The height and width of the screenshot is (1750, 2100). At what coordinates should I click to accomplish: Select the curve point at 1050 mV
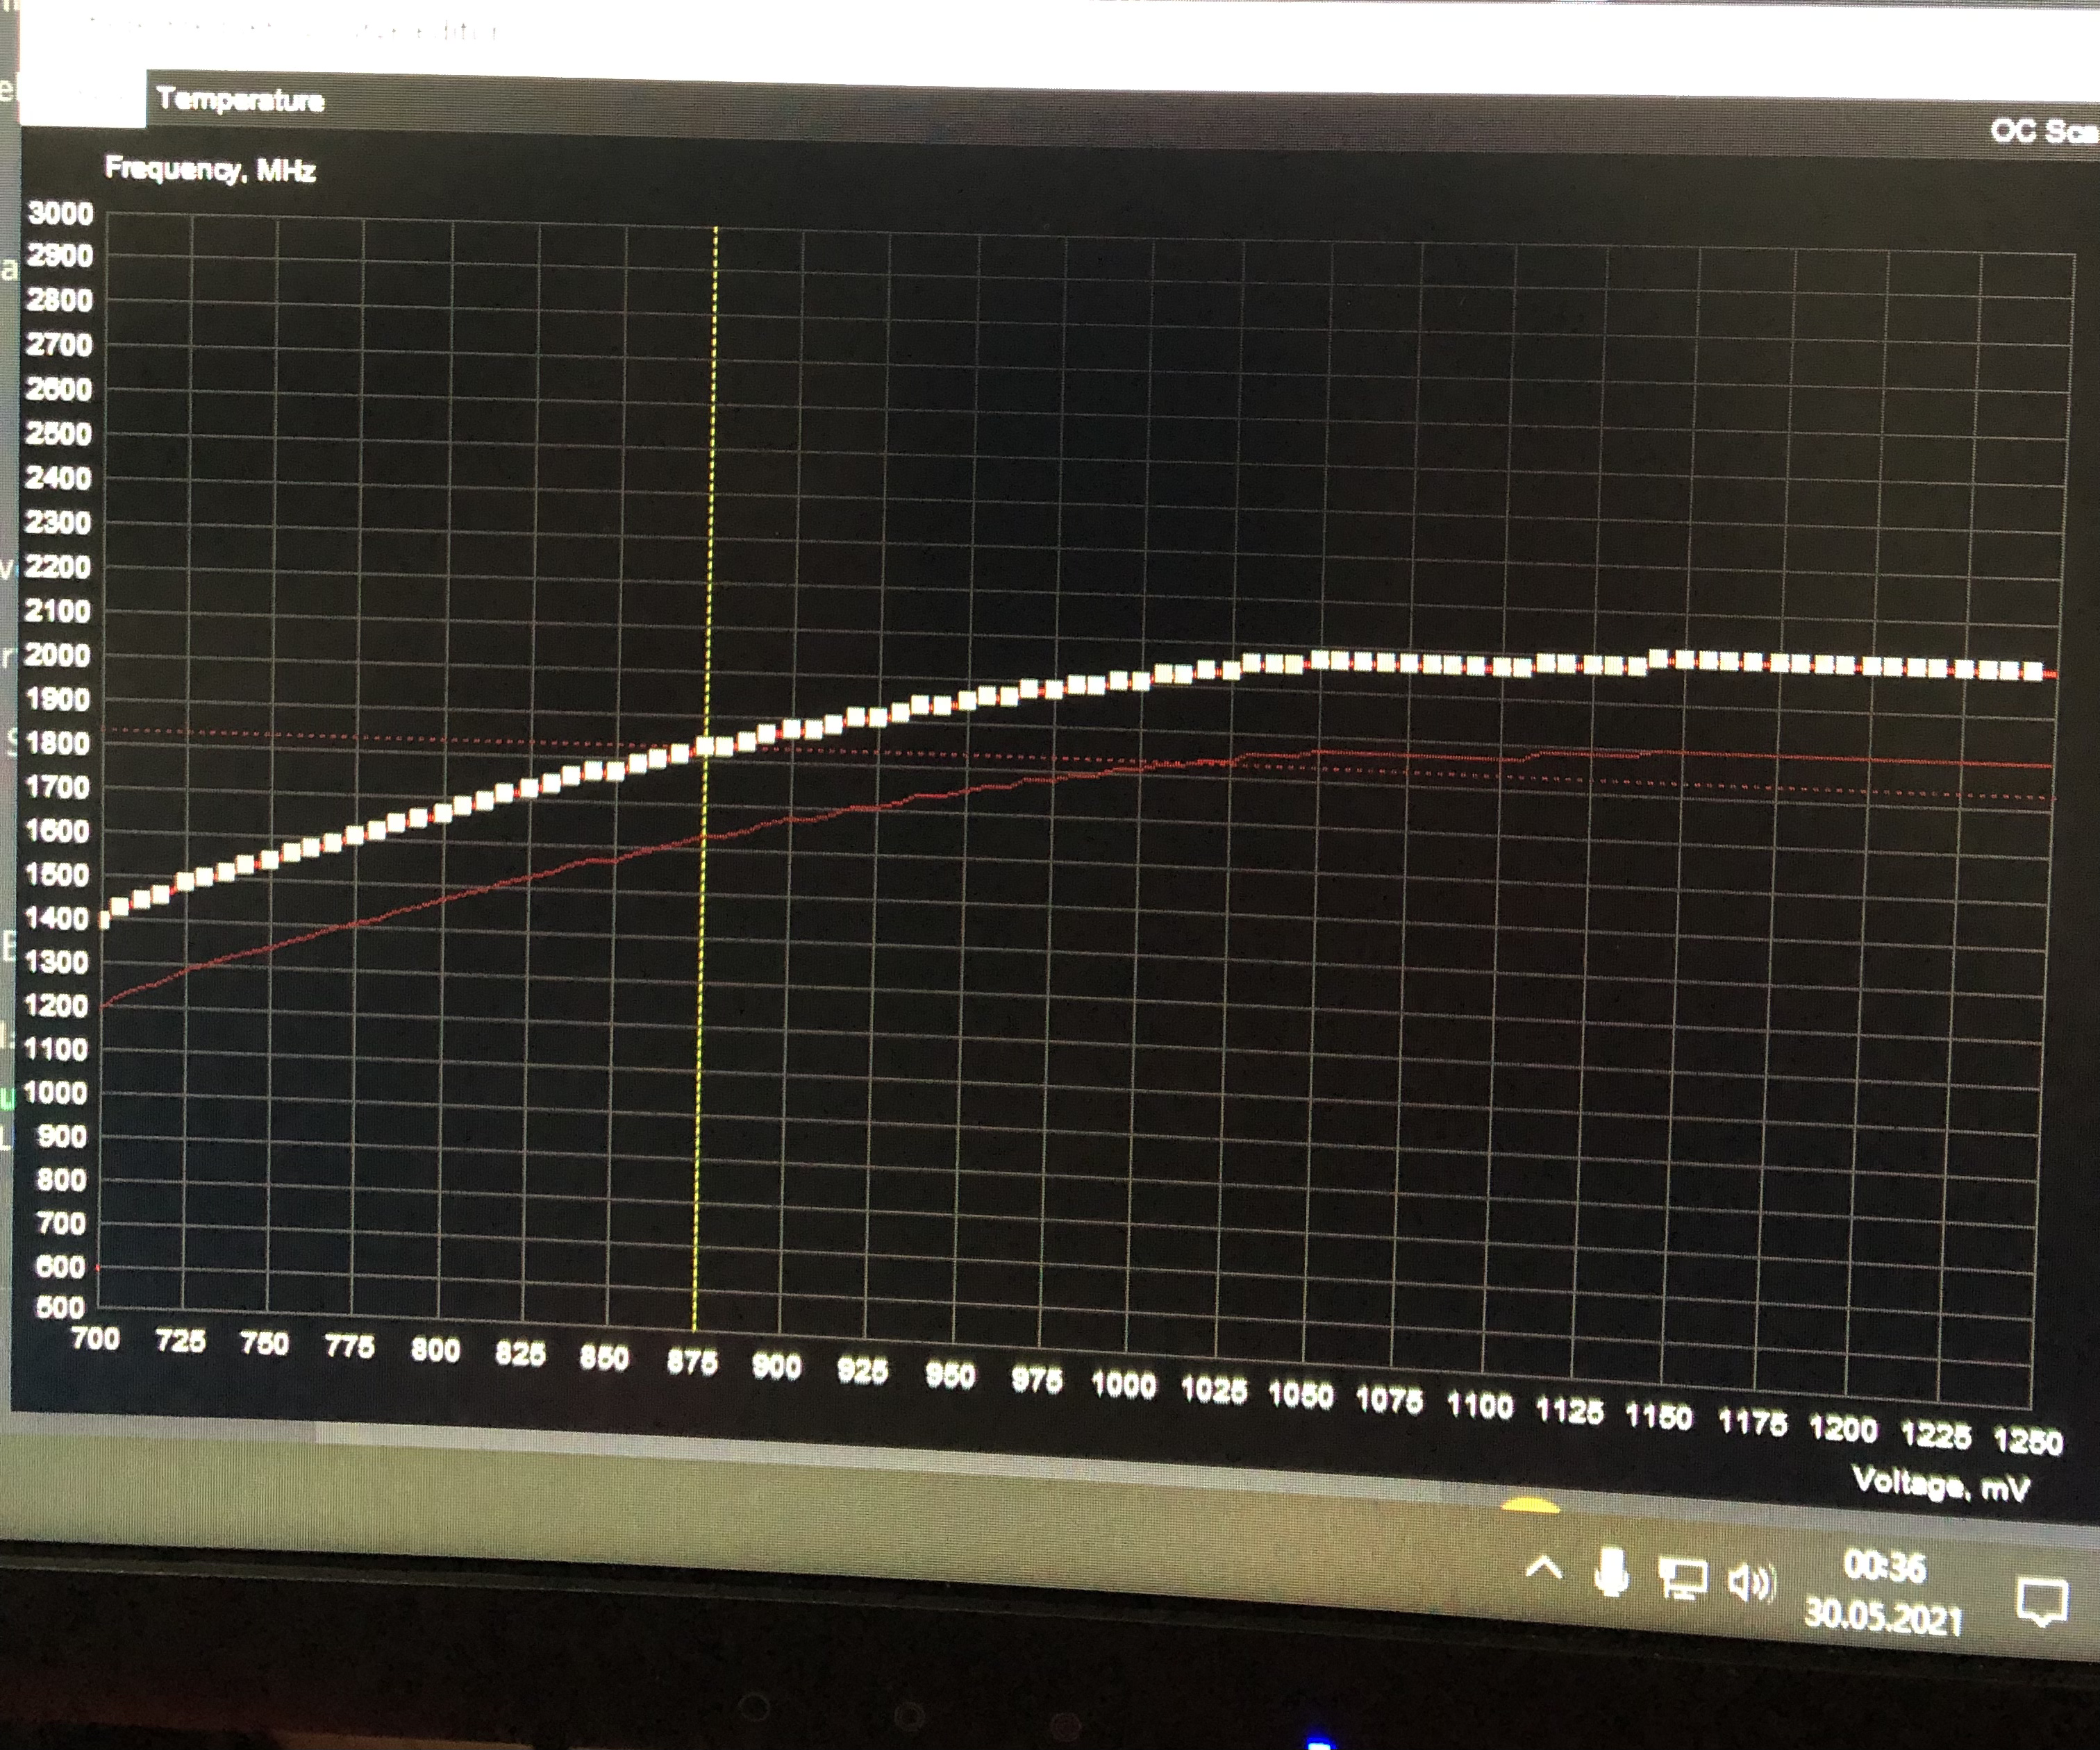[1319, 659]
